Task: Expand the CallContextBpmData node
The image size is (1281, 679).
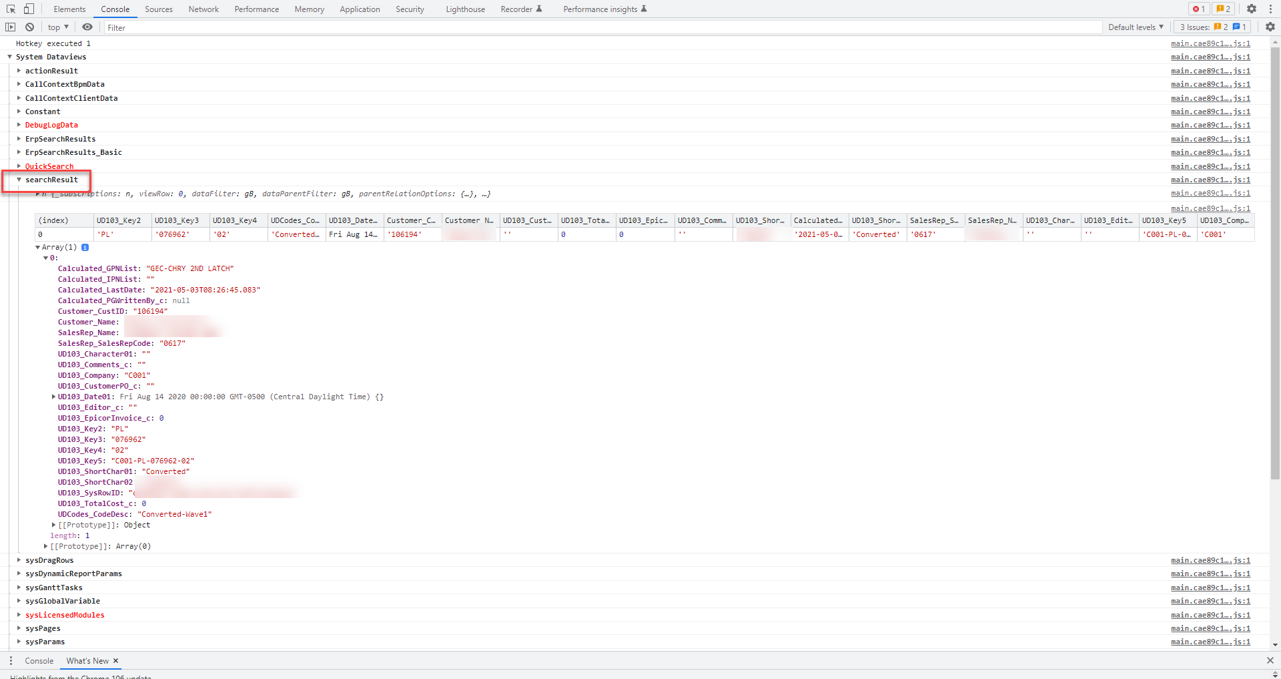Action: coord(19,85)
